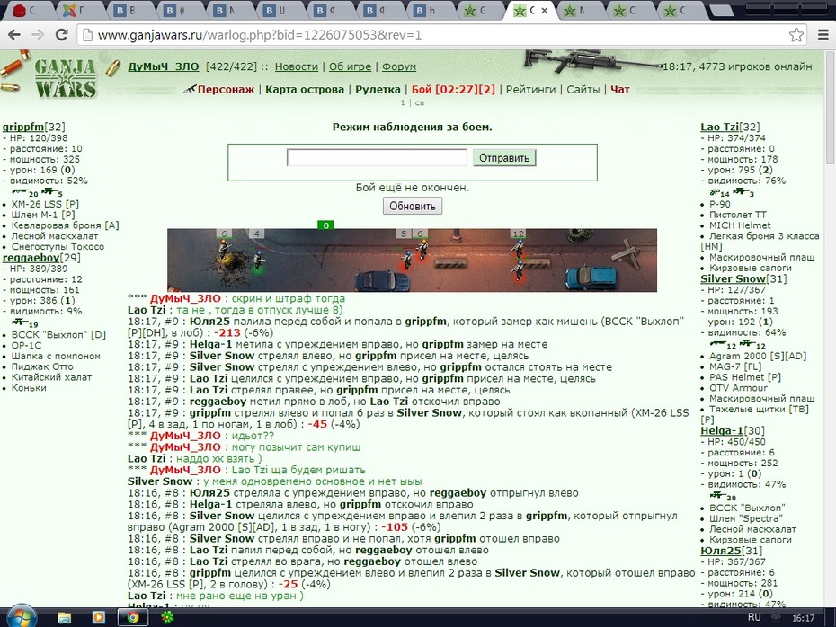Open file explorer from the taskbar
836x627 pixels.
(x=65, y=617)
